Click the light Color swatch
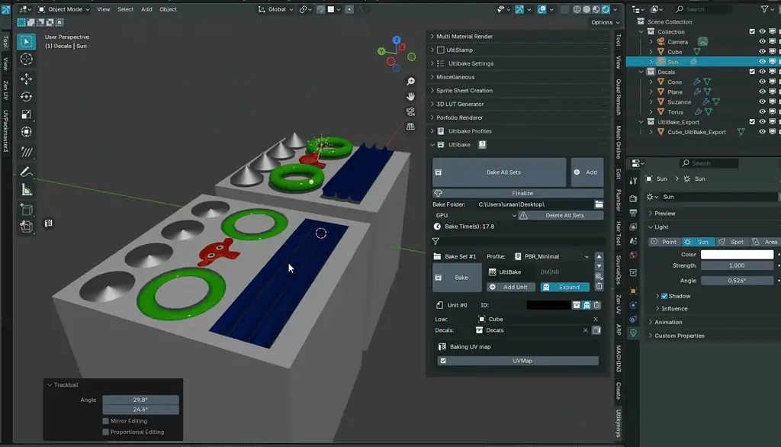The image size is (781, 447). 738,255
